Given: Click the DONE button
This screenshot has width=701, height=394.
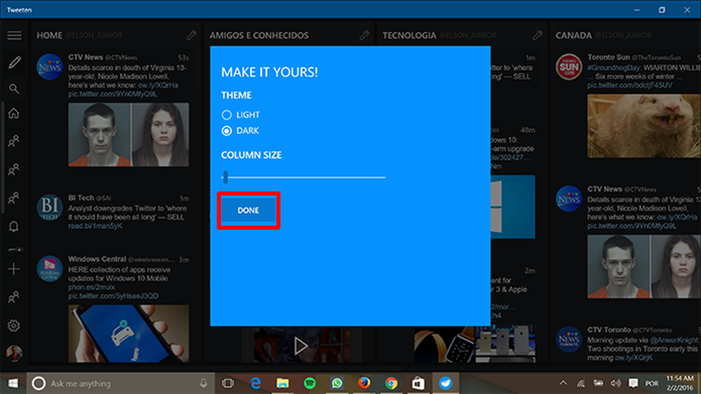Looking at the screenshot, I should pyautogui.click(x=248, y=211).
